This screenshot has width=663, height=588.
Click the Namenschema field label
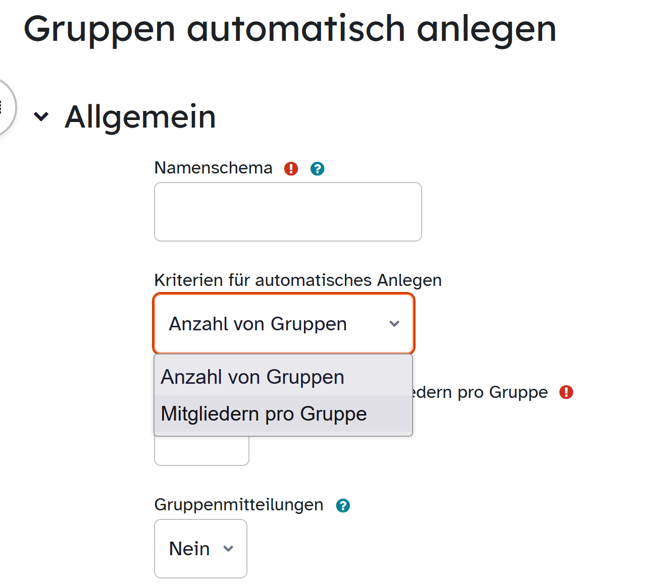(213, 168)
